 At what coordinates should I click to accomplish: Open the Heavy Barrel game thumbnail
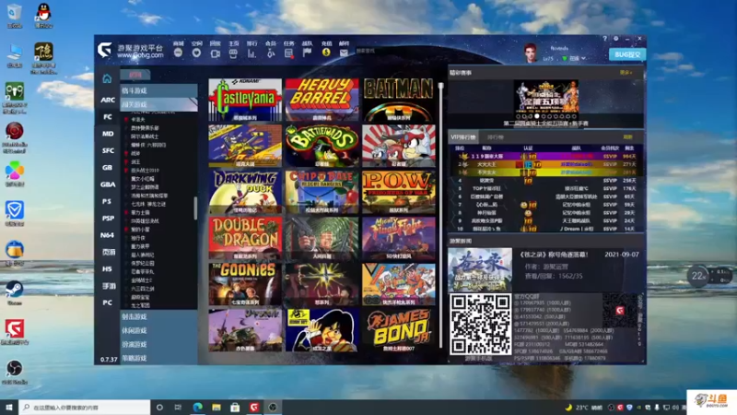[x=322, y=100]
